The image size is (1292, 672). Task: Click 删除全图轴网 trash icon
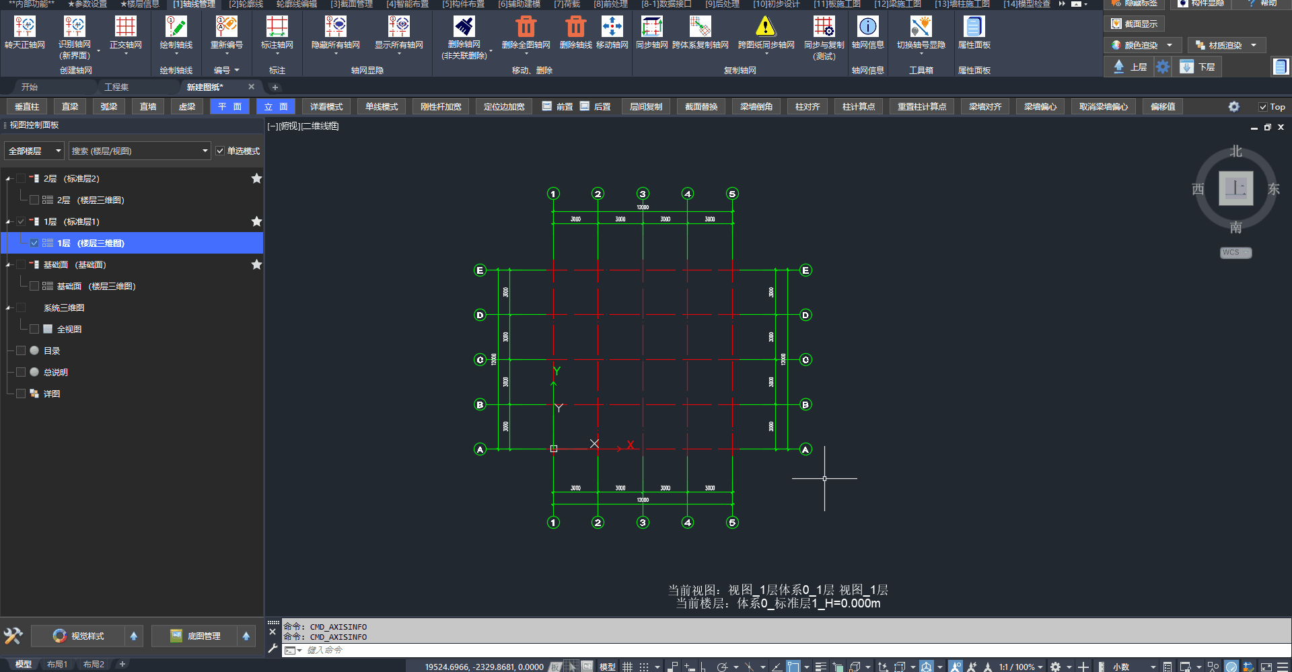click(526, 27)
